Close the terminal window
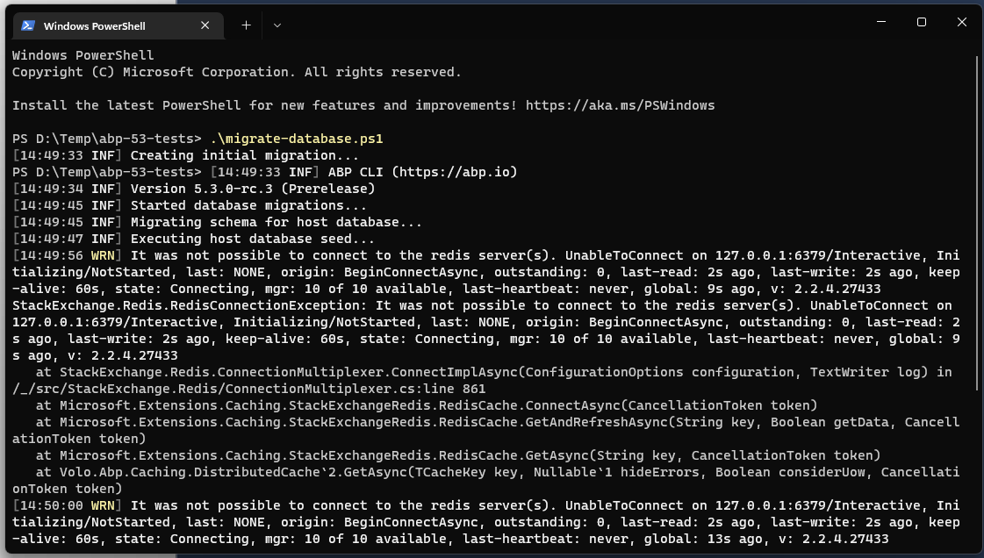 [x=961, y=22]
